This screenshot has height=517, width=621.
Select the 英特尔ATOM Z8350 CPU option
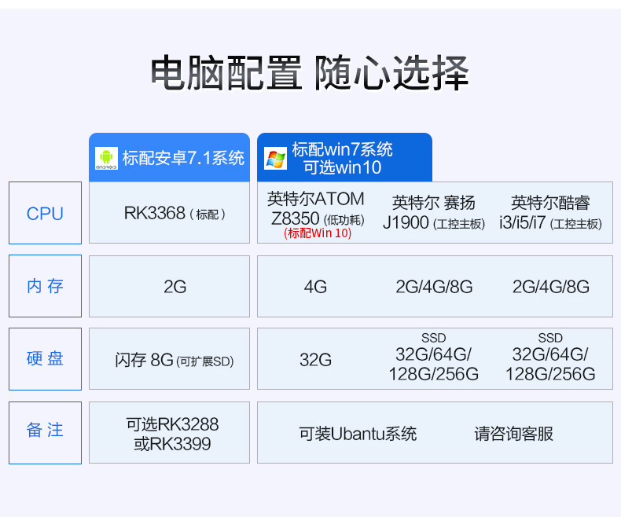click(x=316, y=208)
